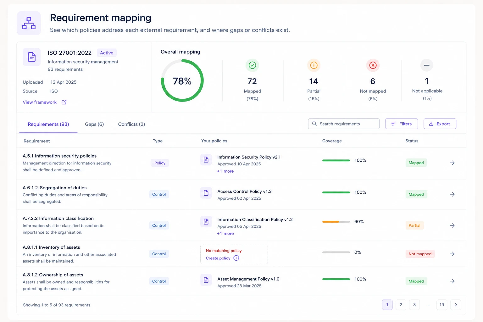Select current page 1 in pagination

(x=387, y=305)
